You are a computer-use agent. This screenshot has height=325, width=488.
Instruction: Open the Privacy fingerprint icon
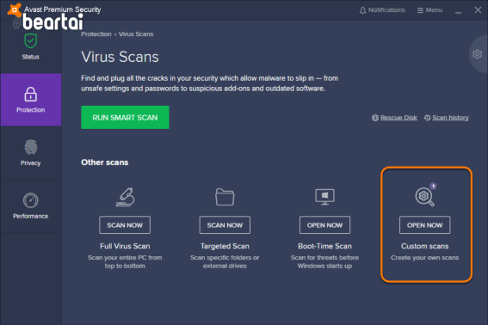[x=30, y=147]
